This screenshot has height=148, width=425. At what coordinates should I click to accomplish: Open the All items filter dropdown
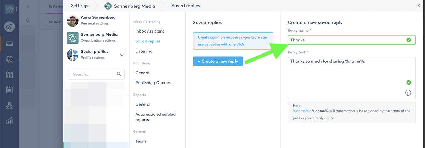pyautogui.click(x=55, y=22)
